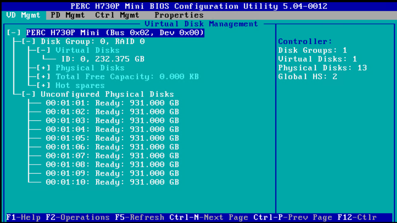The height and width of the screenshot is (223, 397).
Task: Click the F2-Operations hint
Action: [x=78, y=217]
